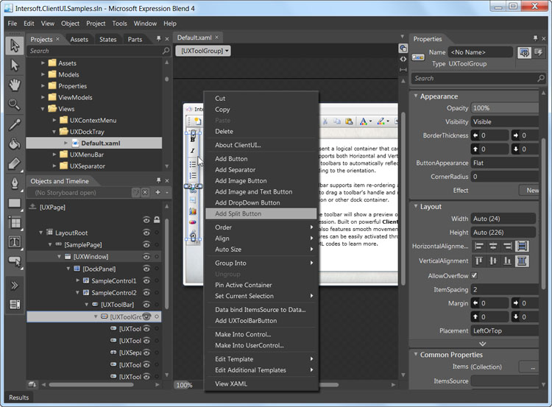The width and height of the screenshot is (552, 407).
Task: Expand the UXContextMenu folder
Action: 54,120
